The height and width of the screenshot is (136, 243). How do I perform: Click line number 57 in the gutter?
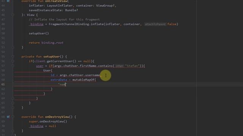click(x=3, y=66)
